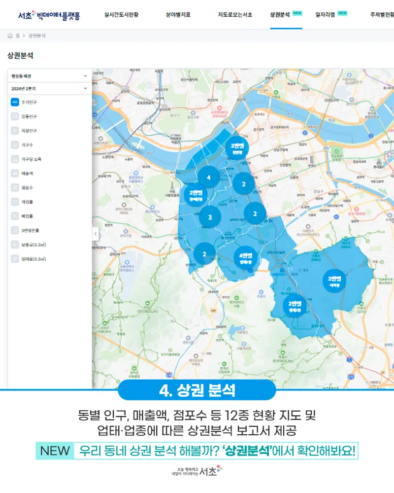The image size is (394, 493).
Task: Choose the 직장인구 indicator icon
Action: [15, 131]
